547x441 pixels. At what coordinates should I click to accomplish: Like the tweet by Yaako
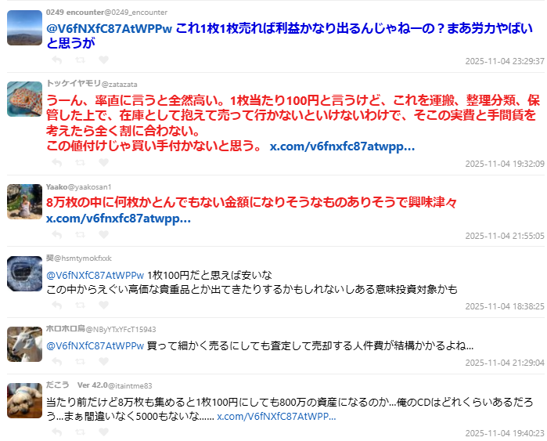103,235
